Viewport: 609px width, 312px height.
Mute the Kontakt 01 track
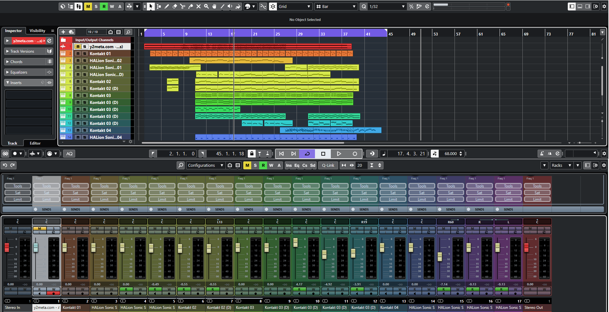point(78,54)
